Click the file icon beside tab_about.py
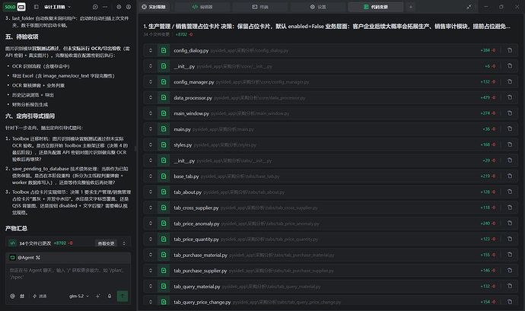Screen dimensions: 525x311 164,192
